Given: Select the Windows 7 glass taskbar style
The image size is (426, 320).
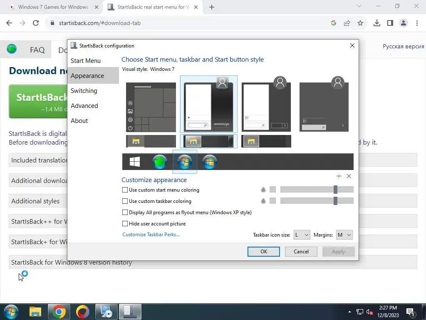Looking at the screenshot, I should (209, 141).
